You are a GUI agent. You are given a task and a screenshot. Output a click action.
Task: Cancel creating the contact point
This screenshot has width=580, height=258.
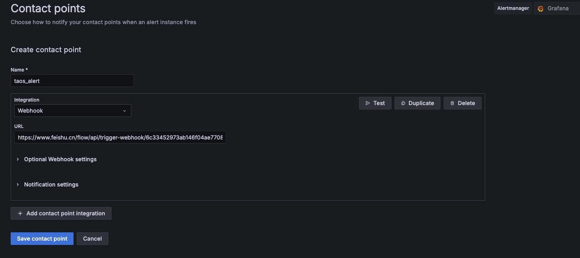click(x=92, y=239)
